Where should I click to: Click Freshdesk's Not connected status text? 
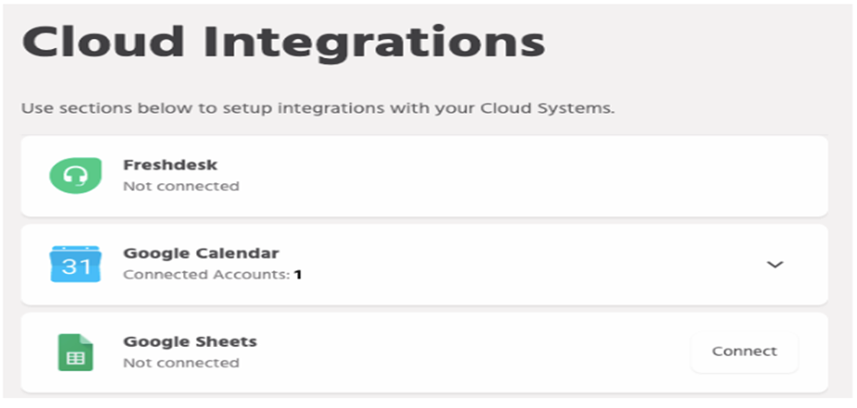tap(180, 186)
